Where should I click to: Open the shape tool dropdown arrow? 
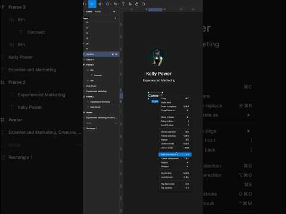pos(110,4)
